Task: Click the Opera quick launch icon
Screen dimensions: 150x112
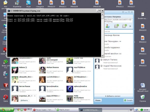Action: point(25,110)
